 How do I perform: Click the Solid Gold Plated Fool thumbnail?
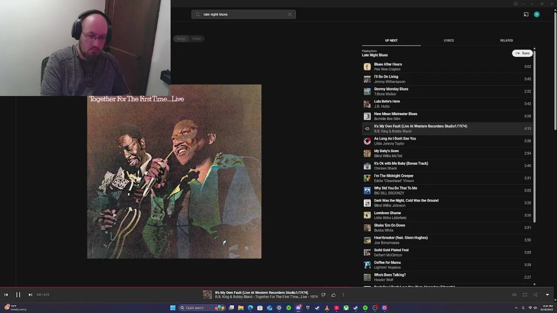[367, 253]
